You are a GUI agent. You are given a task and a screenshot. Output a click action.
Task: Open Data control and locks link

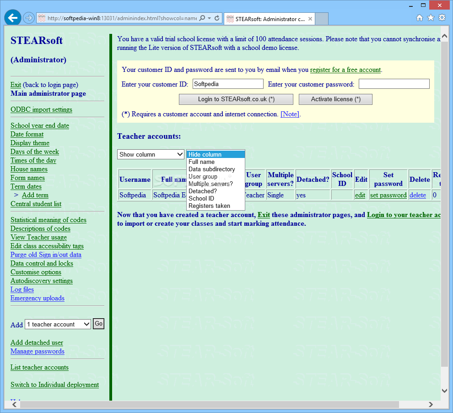[x=42, y=263]
